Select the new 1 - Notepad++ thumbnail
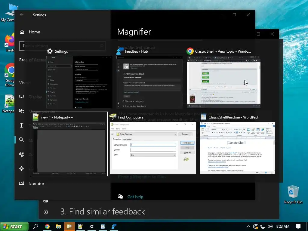 pyautogui.click(x=69, y=144)
